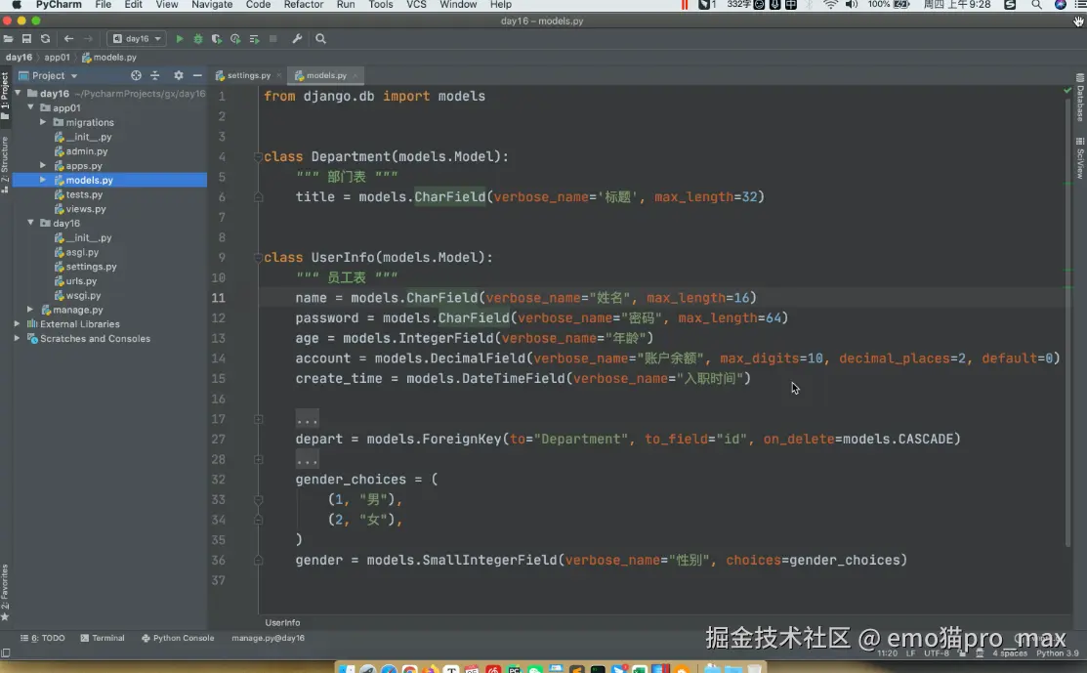Screen dimensions: 1087x673
Task: Run with coverage icon
Action: pos(217,39)
